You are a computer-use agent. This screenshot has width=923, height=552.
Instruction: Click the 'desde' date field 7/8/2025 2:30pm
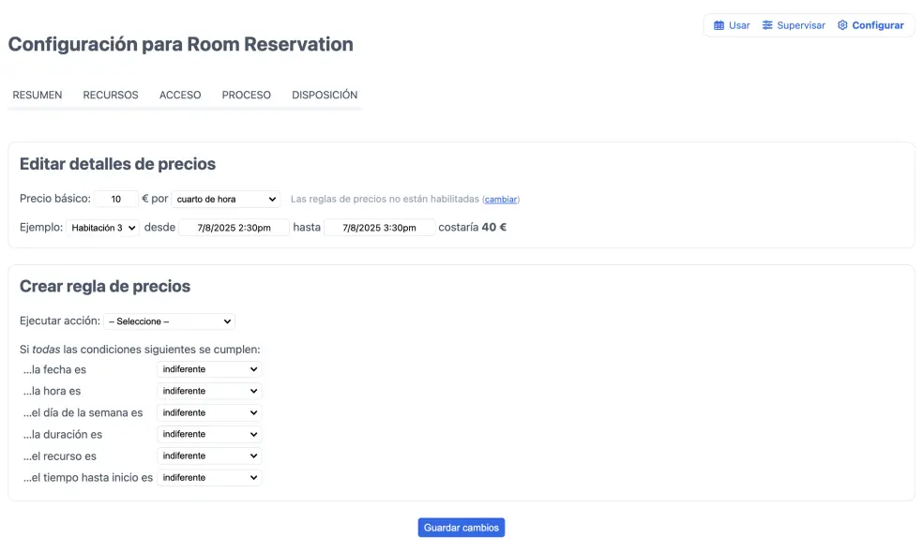point(235,228)
